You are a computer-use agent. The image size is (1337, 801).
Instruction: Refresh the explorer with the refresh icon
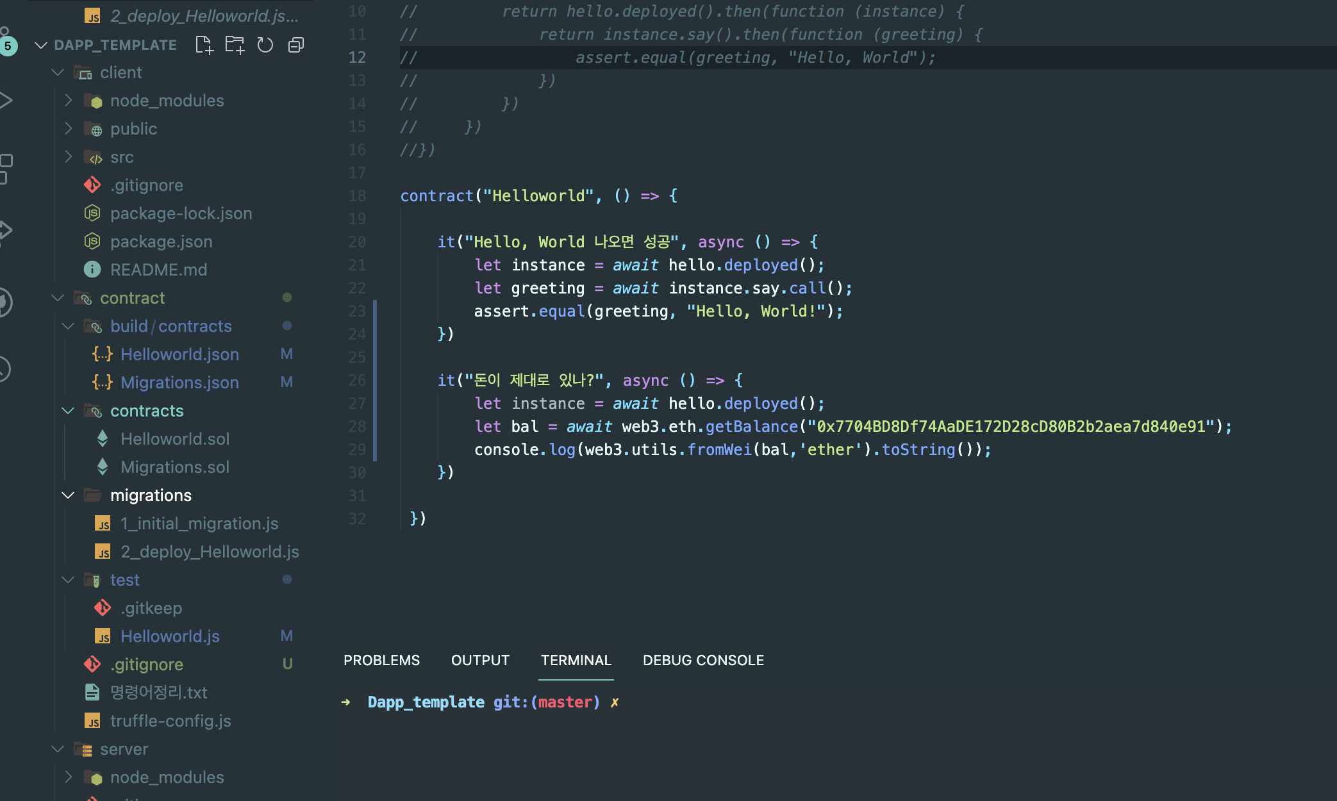point(265,45)
